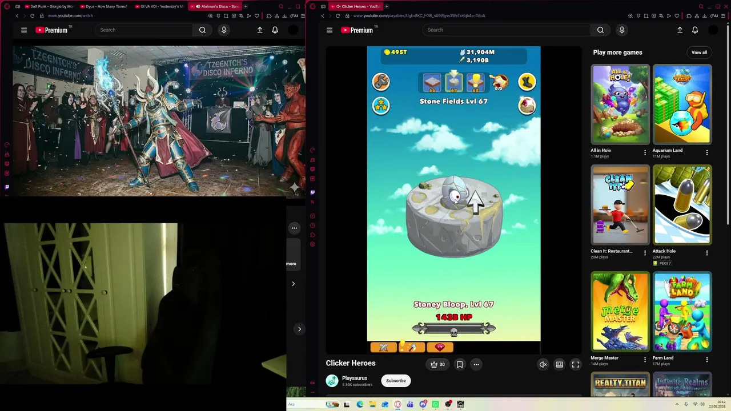
Task: Save the Clicker Heroes playable with bookmark icon
Action: [460, 364]
